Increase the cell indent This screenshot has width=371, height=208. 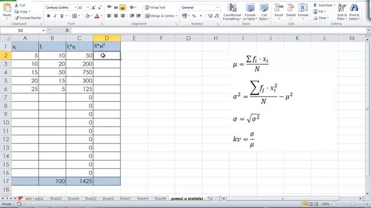pos(139,16)
